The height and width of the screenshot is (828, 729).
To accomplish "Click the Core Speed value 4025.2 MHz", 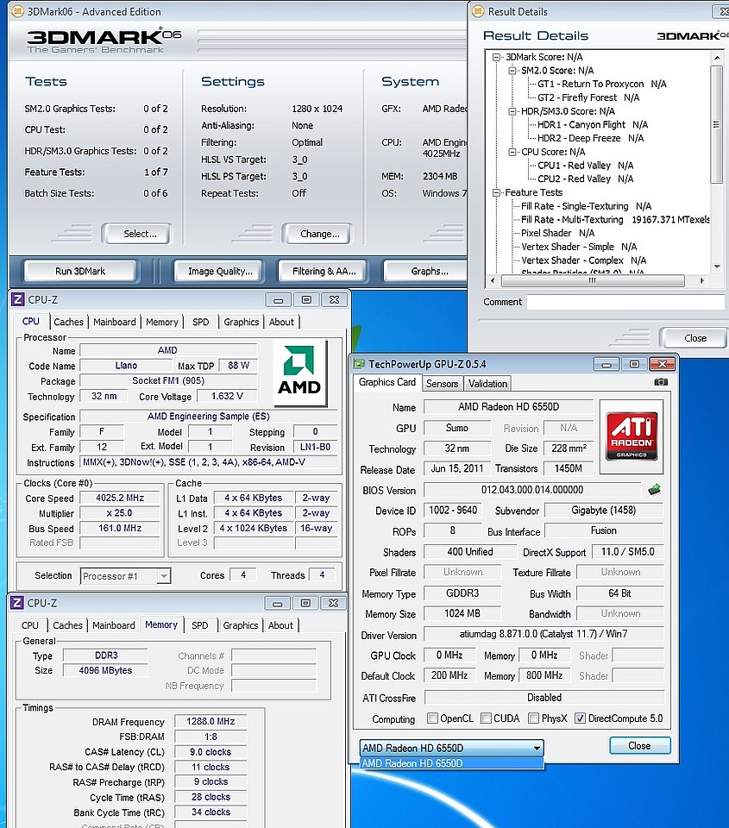I will (120, 498).
